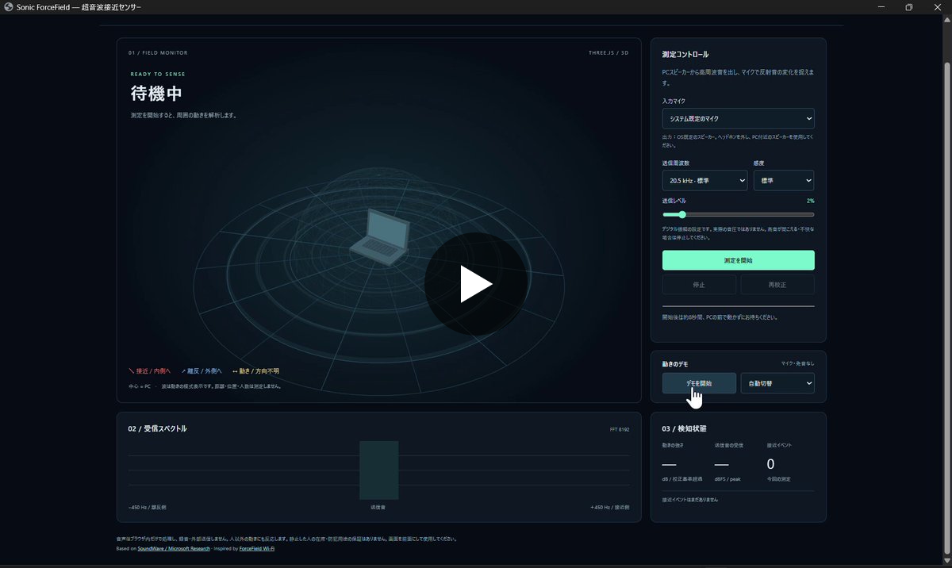This screenshot has width=952, height=568.
Task: Expand the 送信周波数 20.5 kHz dropdown
Action: tap(704, 180)
